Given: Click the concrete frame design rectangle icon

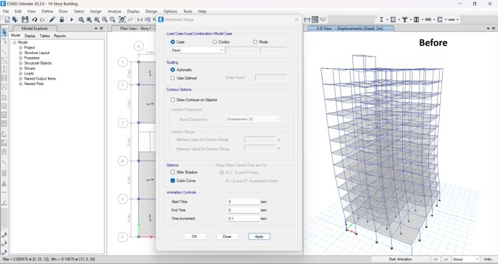Looking at the screenshot, I should [393, 20].
